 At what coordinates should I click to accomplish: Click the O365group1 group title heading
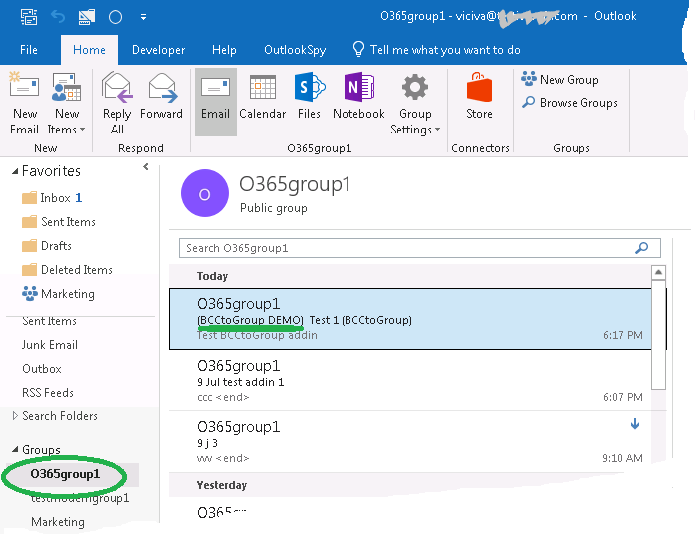295,184
